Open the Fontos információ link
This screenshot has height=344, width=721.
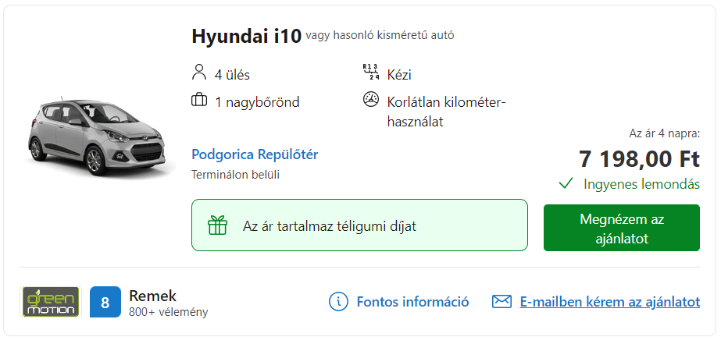(413, 302)
